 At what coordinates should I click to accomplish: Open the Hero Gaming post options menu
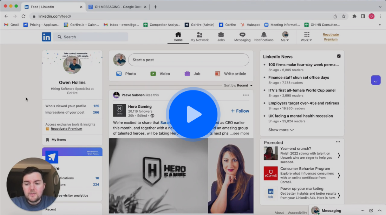click(246, 95)
